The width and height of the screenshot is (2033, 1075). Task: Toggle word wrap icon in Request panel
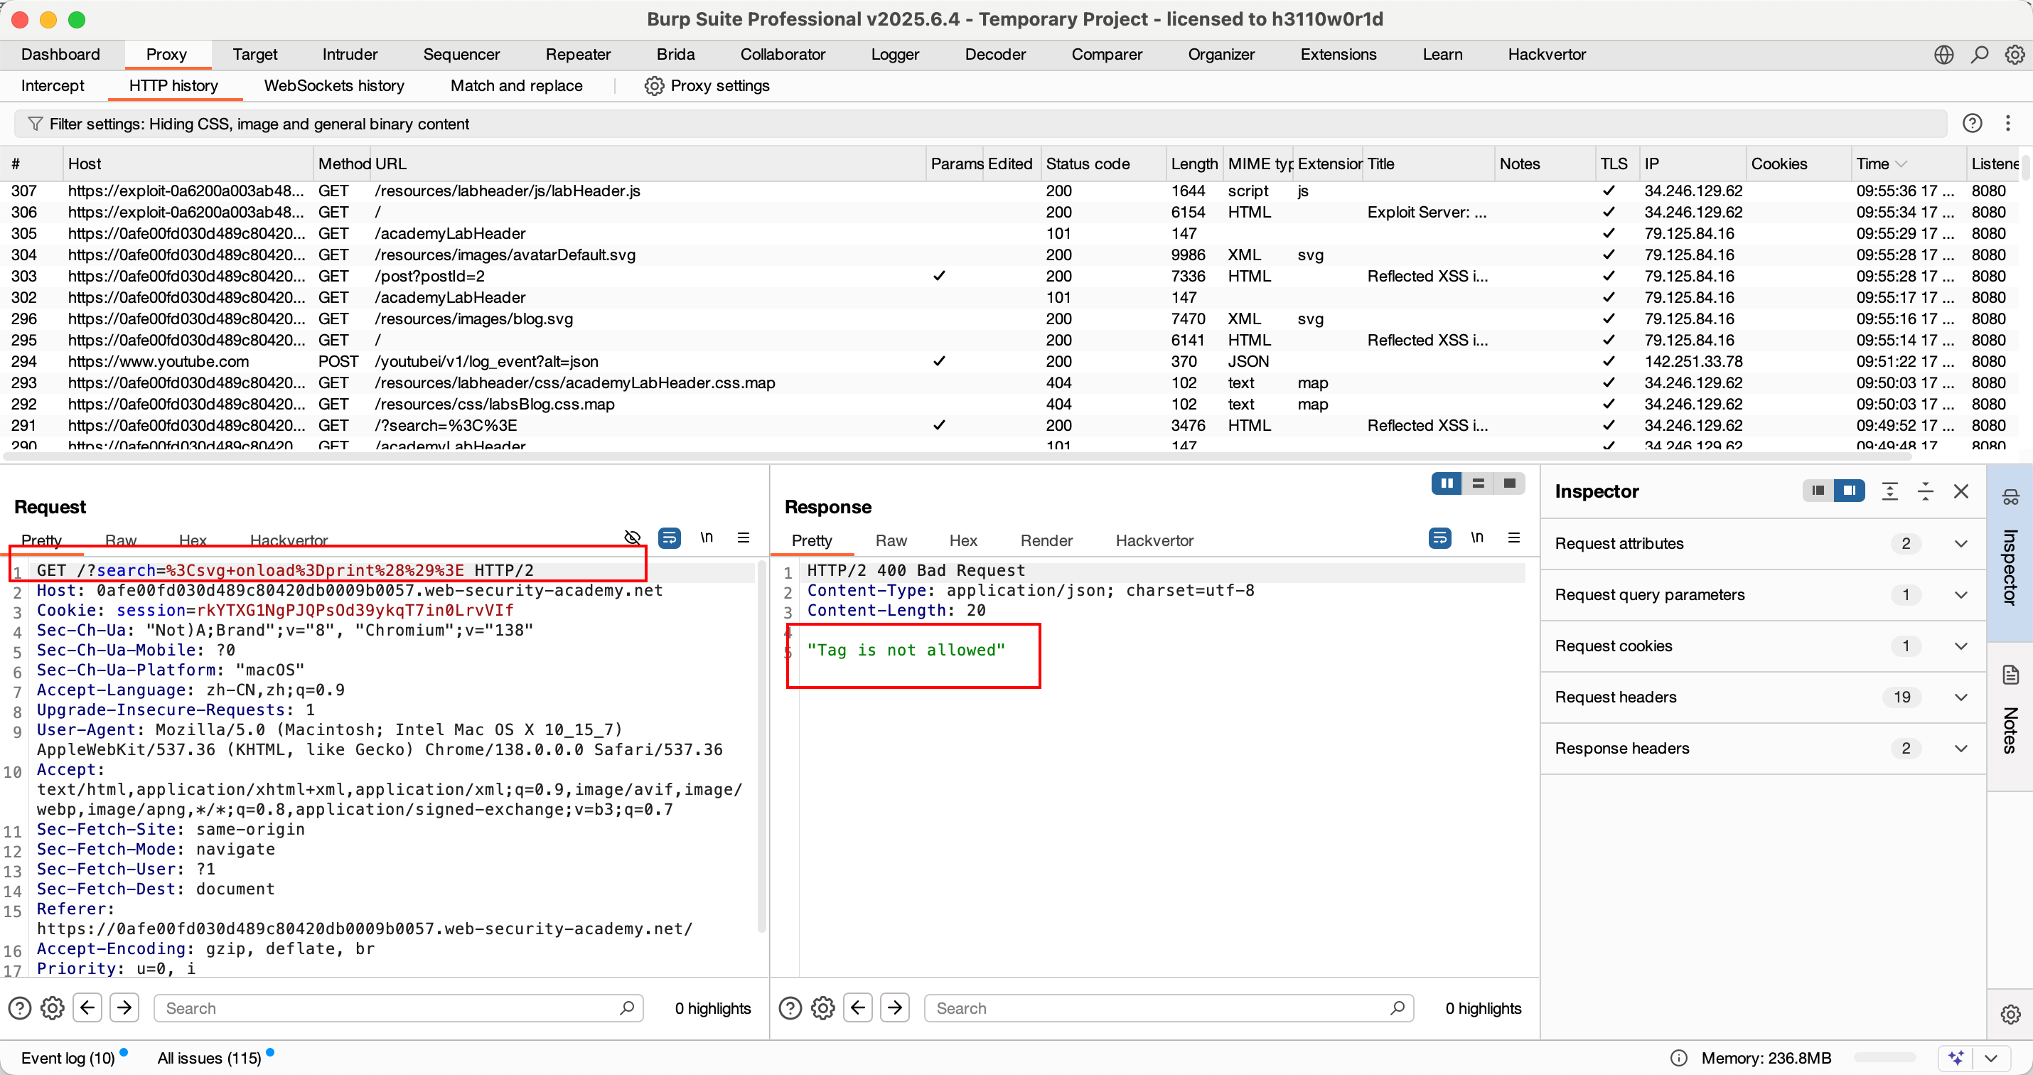click(x=669, y=537)
